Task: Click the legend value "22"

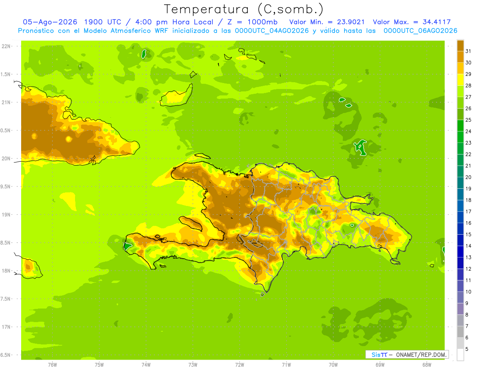Action: [x=469, y=154]
